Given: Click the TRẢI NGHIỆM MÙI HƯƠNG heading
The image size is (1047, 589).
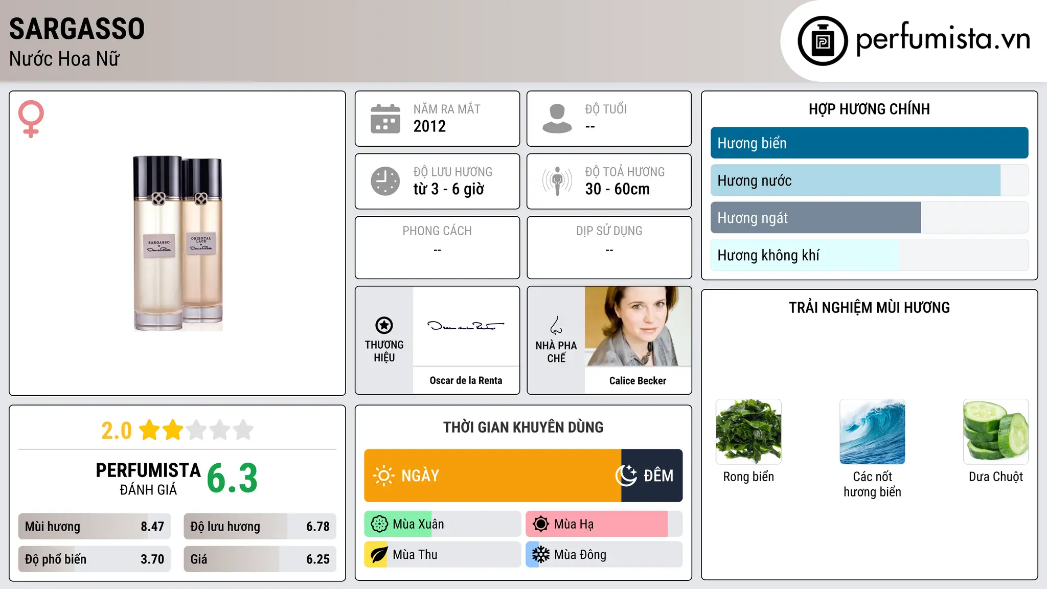Looking at the screenshot, I should pyautogui.click(x=870, y=307).
